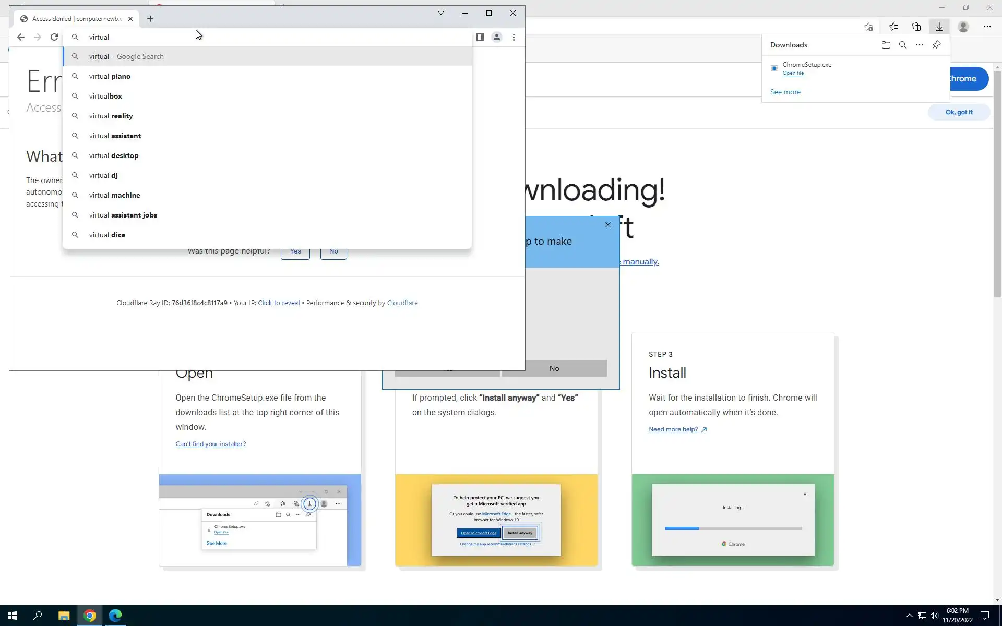Choose 'virtualbox' search suggestion
Screen dimensions: 1002x626
105,96
